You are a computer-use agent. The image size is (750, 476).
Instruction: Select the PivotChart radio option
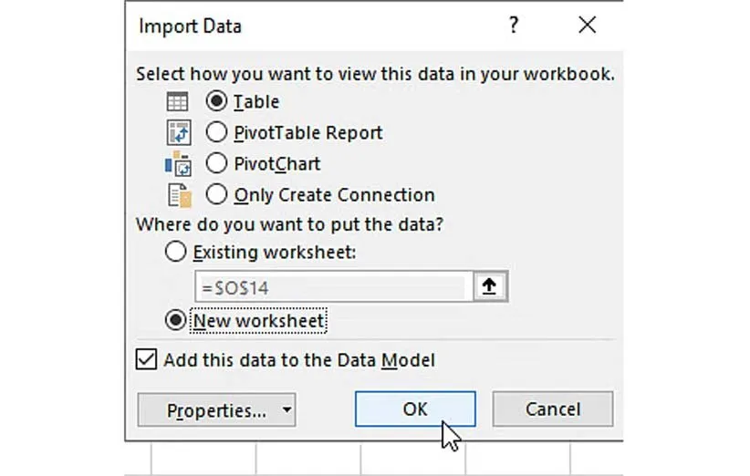[x=217, y=164]
